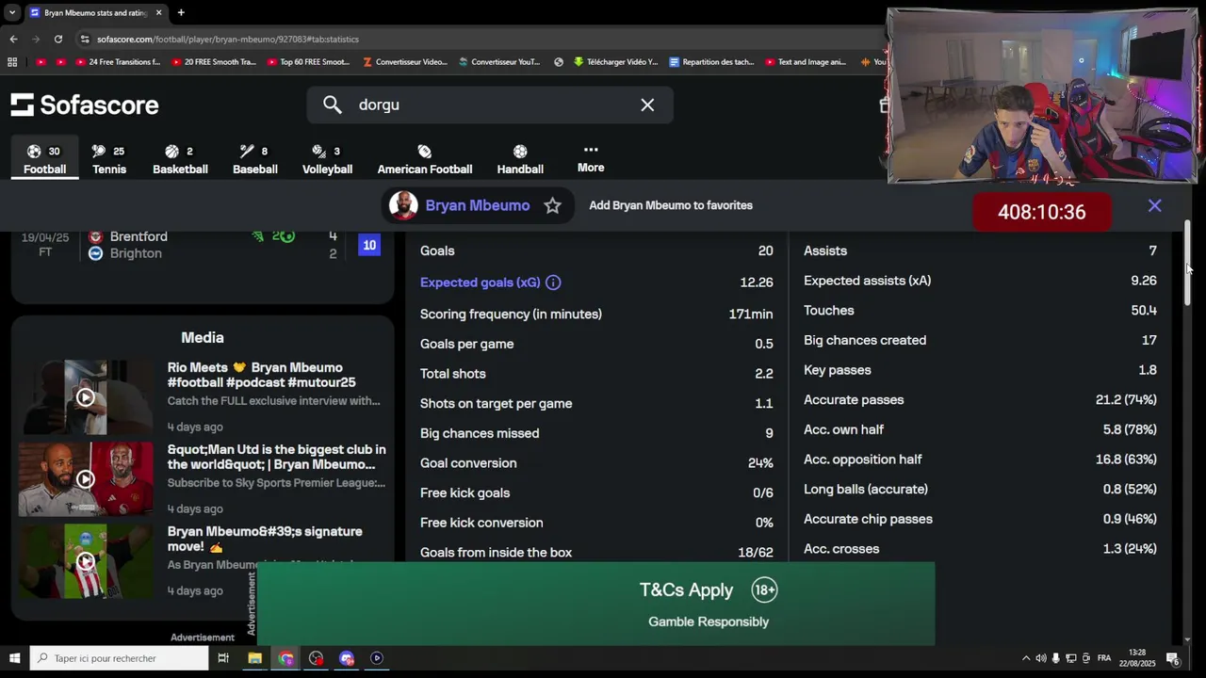Viewport: 1206px width, 678px height.
Task: Reload the page with refresh icon
Action: pyautogui.click(x=58, y=39)
